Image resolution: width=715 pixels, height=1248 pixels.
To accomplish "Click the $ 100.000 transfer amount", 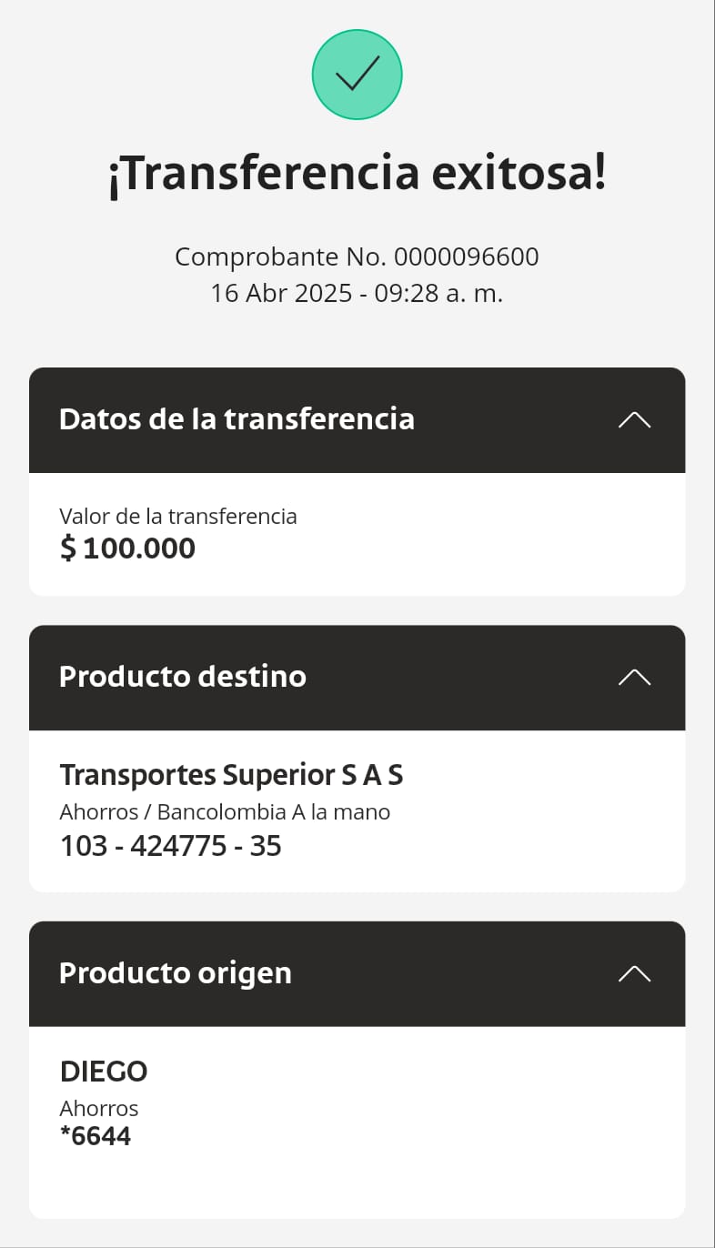I will [x=127, y=549].
